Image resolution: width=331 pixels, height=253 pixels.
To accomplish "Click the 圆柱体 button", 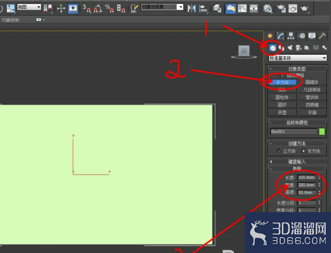I will pos(282,97).
